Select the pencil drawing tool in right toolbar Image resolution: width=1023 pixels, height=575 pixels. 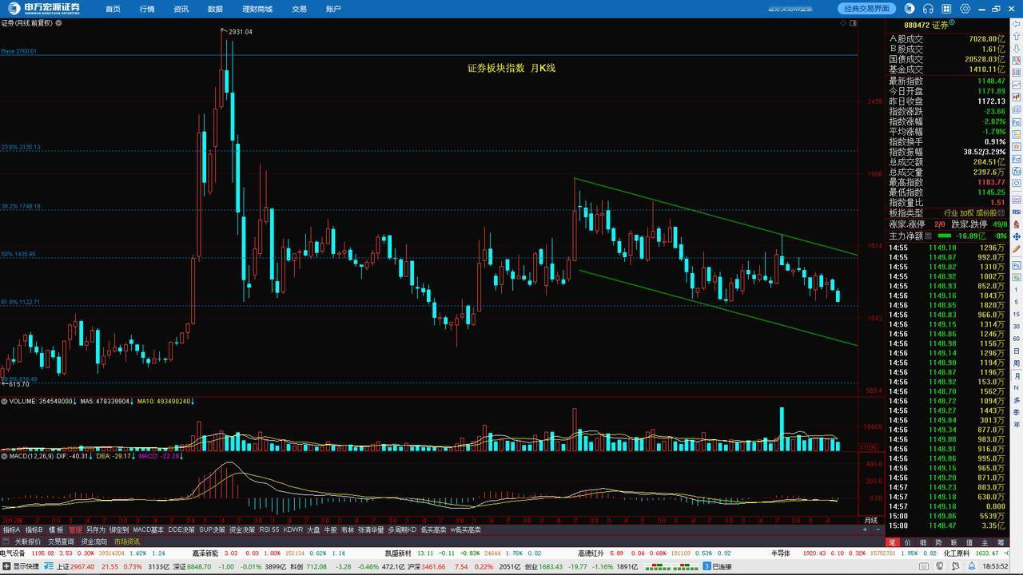1017,249
